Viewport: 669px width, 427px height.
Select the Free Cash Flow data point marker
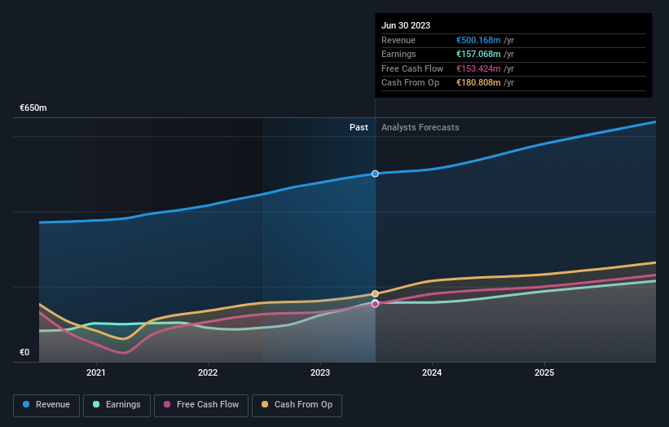375,304
